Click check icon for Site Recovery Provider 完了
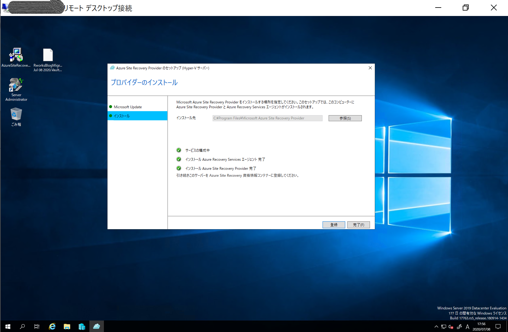508x332 pixels. click(179, 168)
